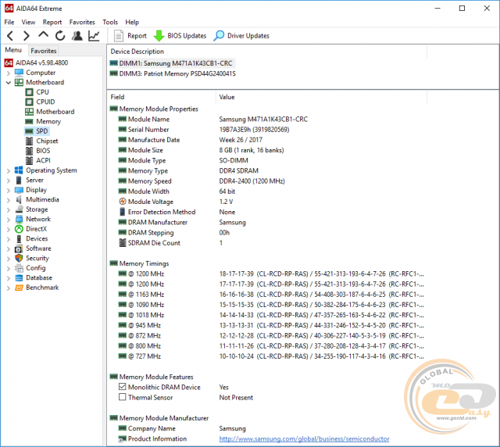This screenshot has height=447, width=500.
Task: Select the DIMM3 Patriot Memory PSD44G240041S device
Action: tap(173, 73)
